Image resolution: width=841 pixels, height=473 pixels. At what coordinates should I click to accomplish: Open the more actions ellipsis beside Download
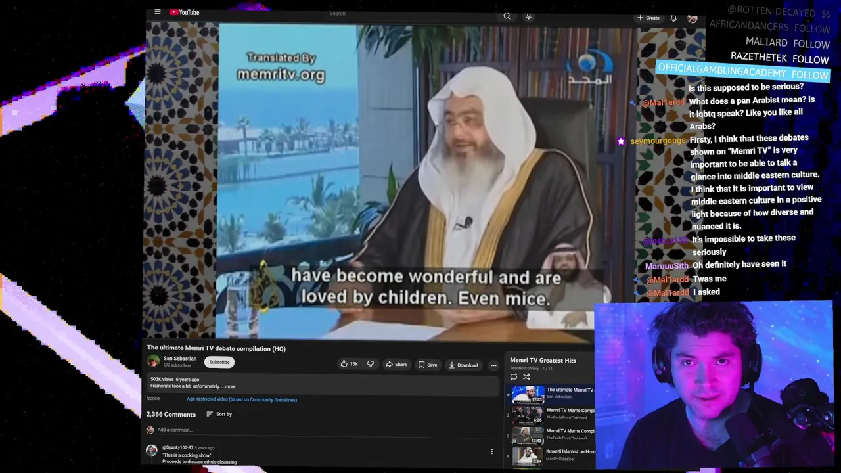pyautogui.click(x=493, y=365)
